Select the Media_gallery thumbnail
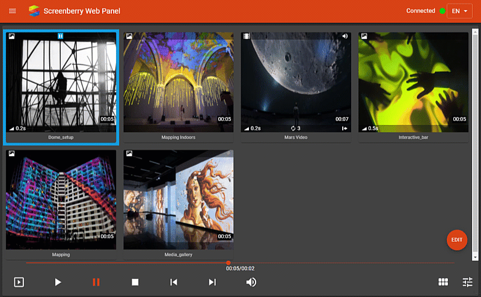 [178, 200]
